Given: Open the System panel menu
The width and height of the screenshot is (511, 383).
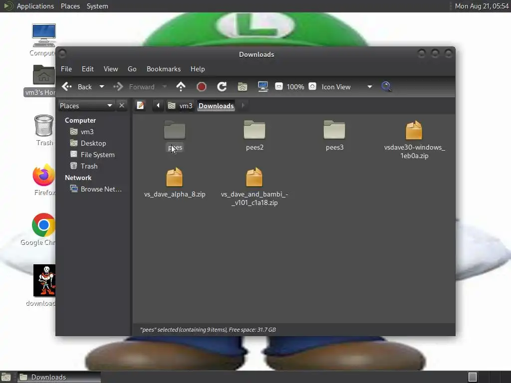Looking at the screenshot, I should pyautogui.click(x=97, y=6).
